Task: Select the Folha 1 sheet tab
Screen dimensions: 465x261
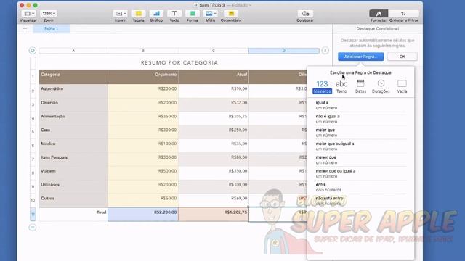Action: [52, 29]
